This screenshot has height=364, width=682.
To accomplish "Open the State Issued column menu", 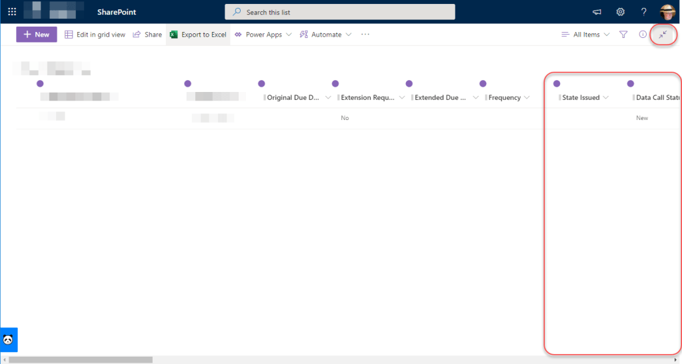I will 584,98.
